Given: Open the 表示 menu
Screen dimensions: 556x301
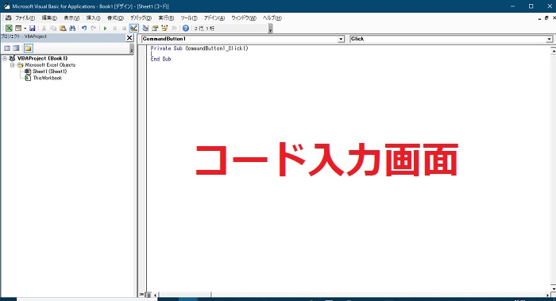Looking at the screenshot, I should tap(71, 17).
